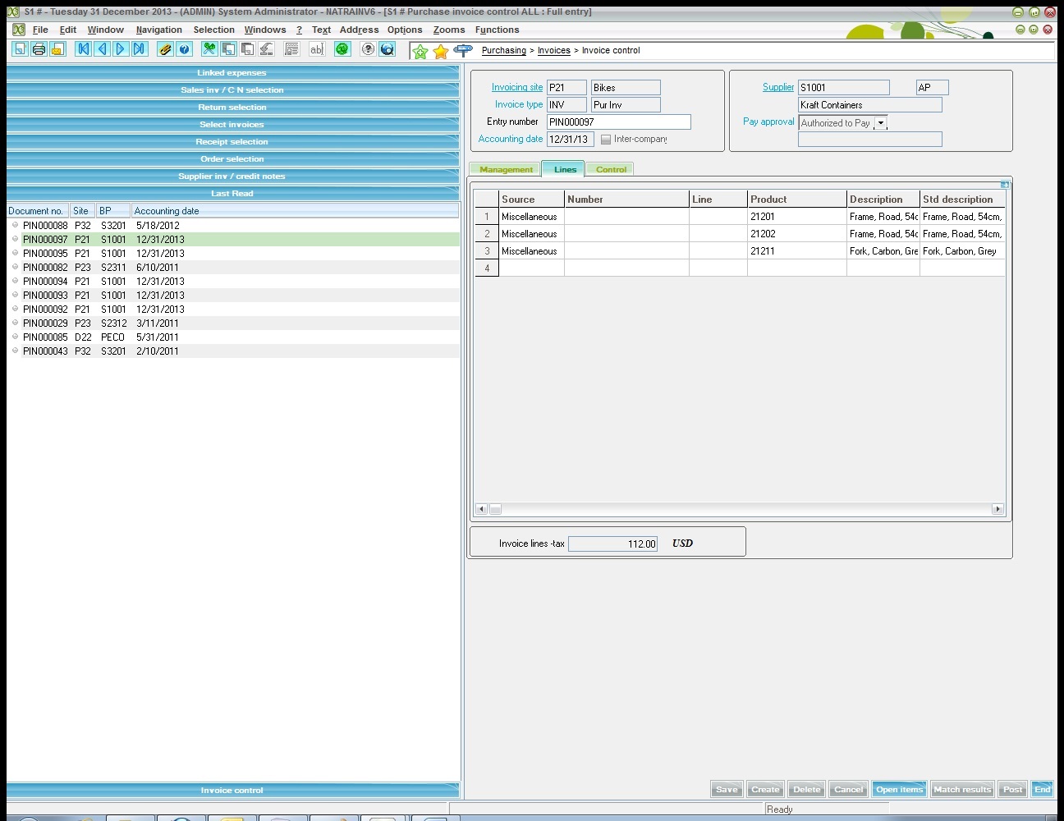Click the grid horizontal scrollbar right arrow
The image size is (1064, 821).
(997, 509)
